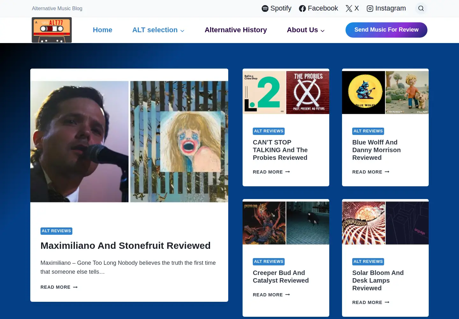Click ALT REVIEWS tag on Creeper Bud card
The height and width of the screenshot is (319, 459).
tap(269, 262)
